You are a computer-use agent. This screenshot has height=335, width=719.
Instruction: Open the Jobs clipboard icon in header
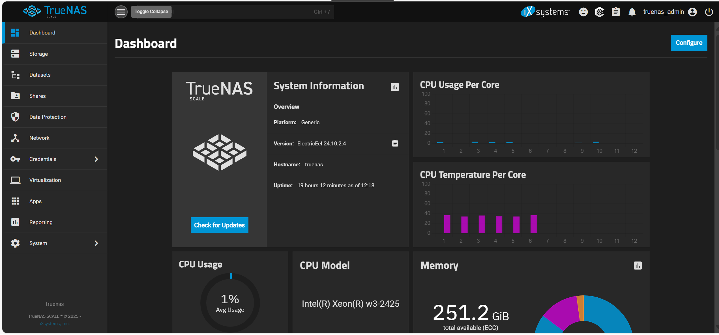pos(616,12)
